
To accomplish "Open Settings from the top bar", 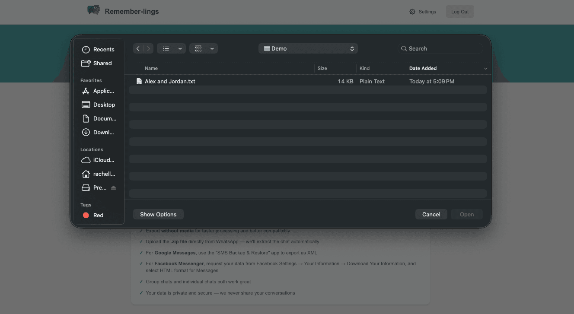I will click(423, 12).
